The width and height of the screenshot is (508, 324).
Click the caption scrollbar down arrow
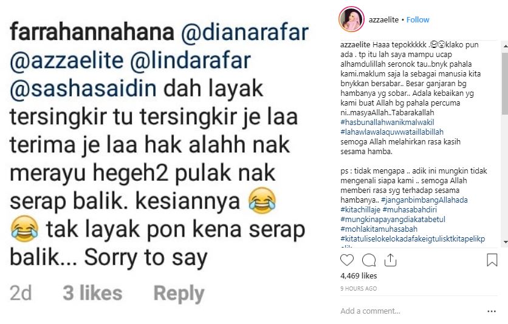tap(505, 242)
